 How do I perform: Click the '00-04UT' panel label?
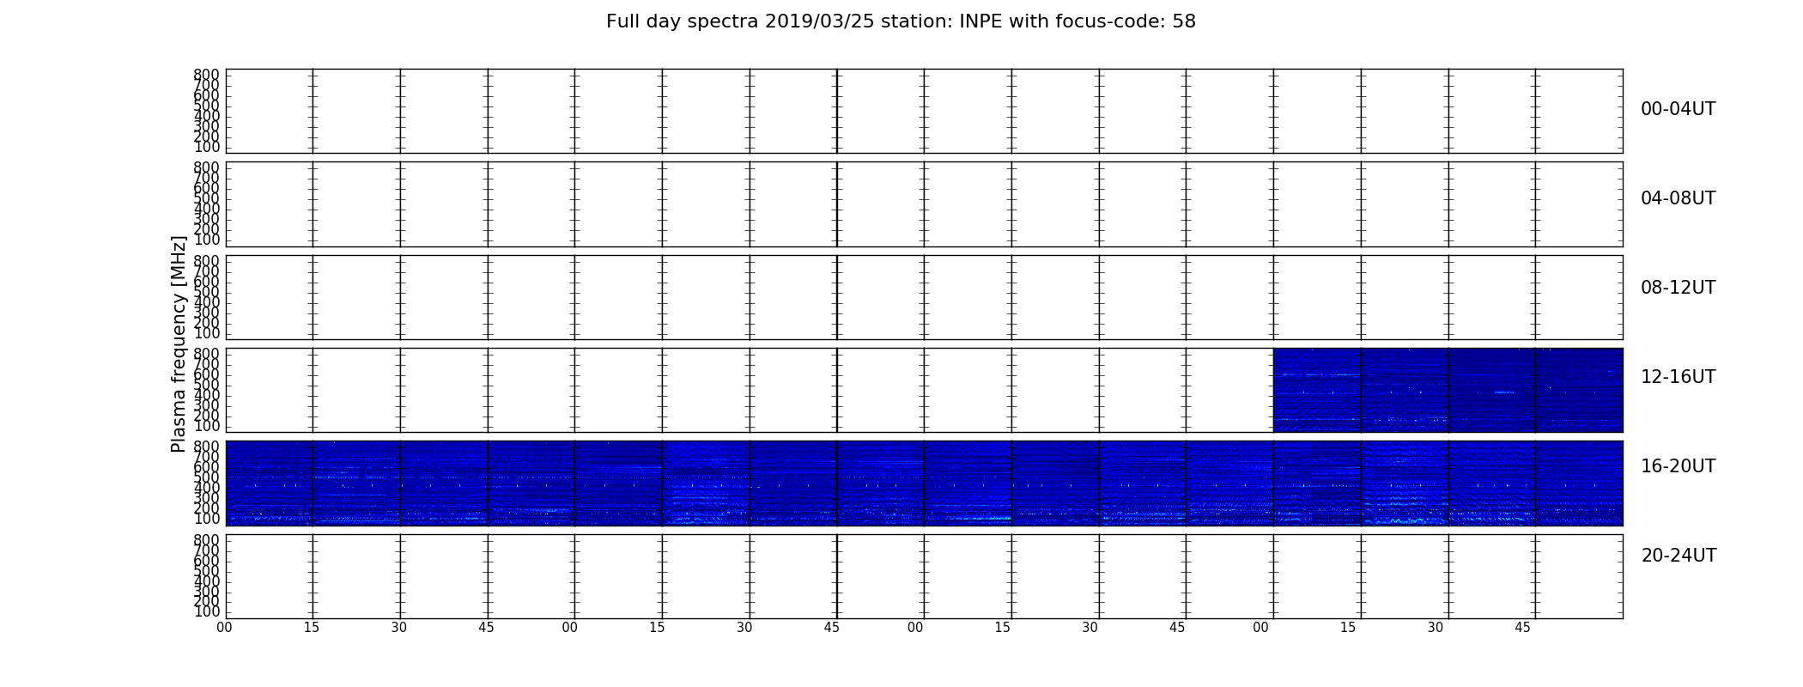pyautogui.click(x=1679, y=109)
